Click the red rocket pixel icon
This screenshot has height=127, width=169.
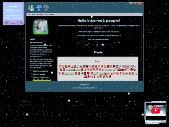pos(99,66)
